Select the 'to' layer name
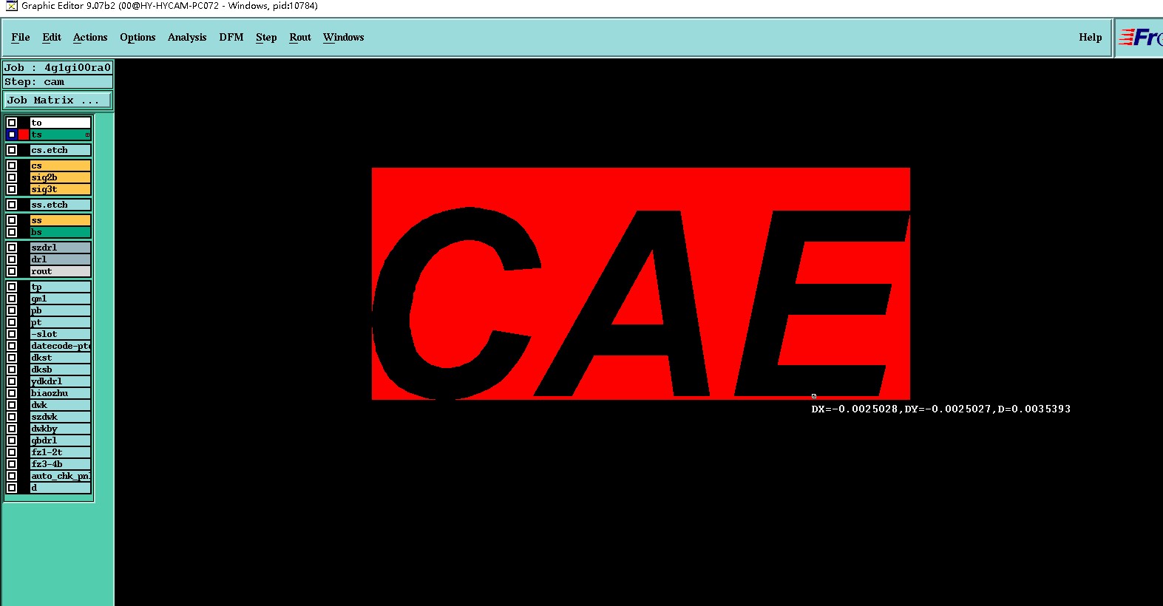The height and width of the screenshot is (606, 1163). (61, 123)
